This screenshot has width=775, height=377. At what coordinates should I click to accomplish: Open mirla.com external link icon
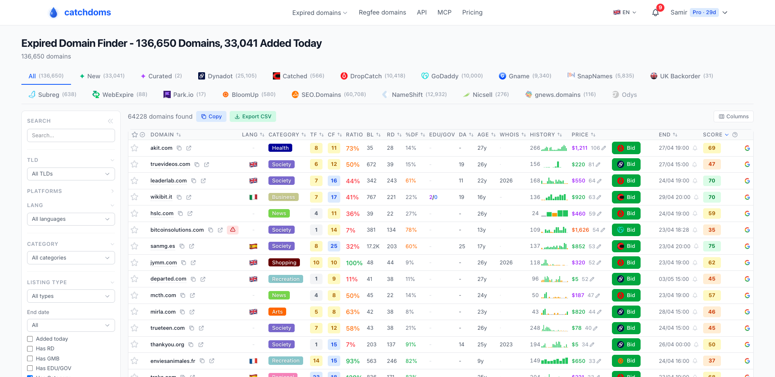click(192, 312)
